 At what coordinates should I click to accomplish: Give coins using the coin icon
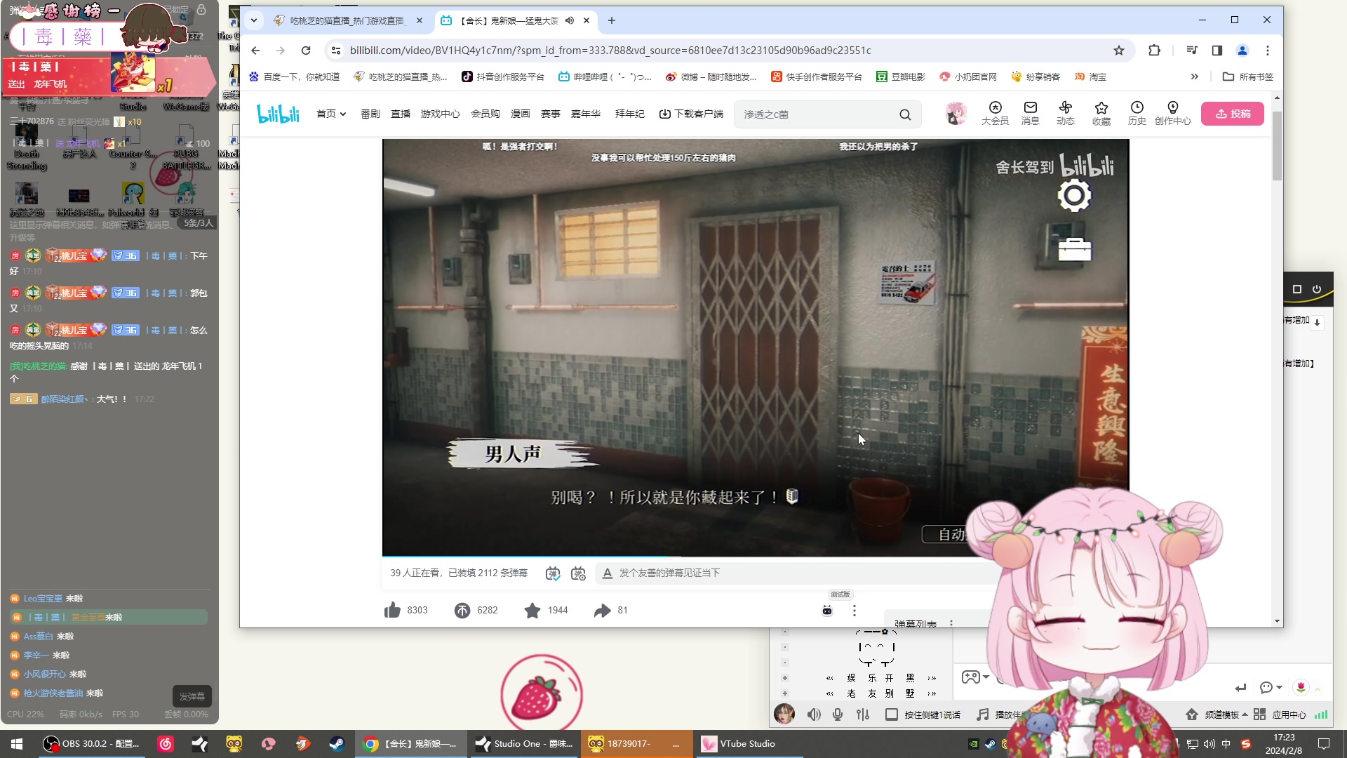462,611
